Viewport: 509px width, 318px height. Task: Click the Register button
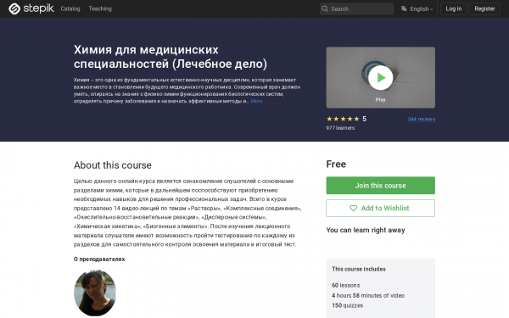484,8
